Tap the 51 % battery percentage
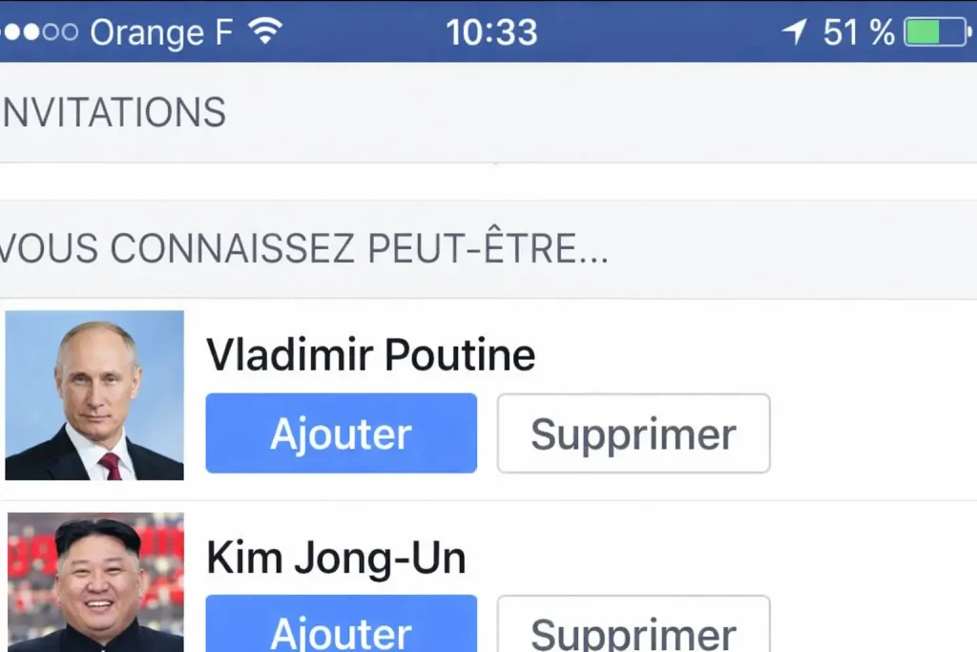Screen dimensions: 977x652 tap(859, 32)
